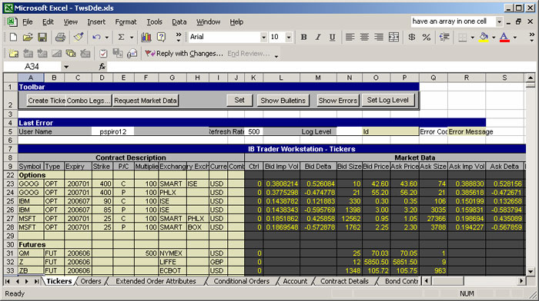Toggle italic formatting
The width and height of the screenshot is (539, 301).
pyautogui.click(x=318, y=37)
